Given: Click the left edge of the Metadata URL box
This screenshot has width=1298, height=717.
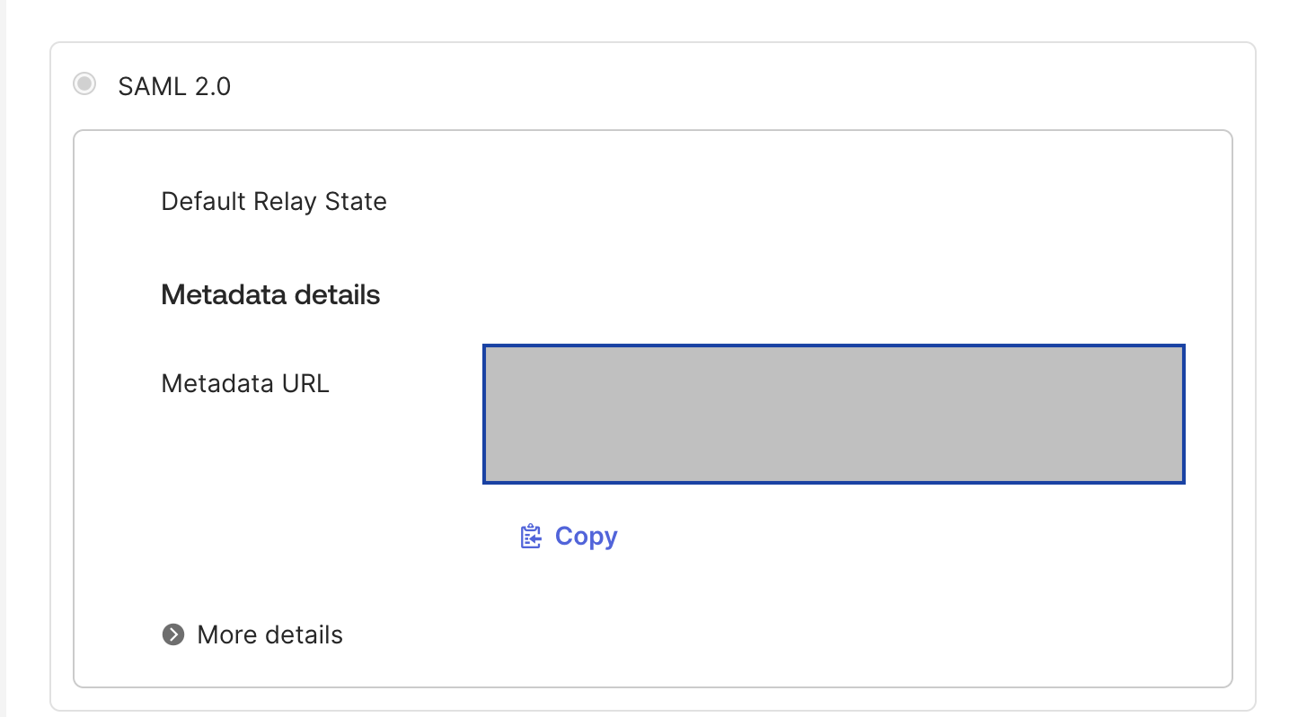Looking at the screenshot, I should [x=490, y=414].
